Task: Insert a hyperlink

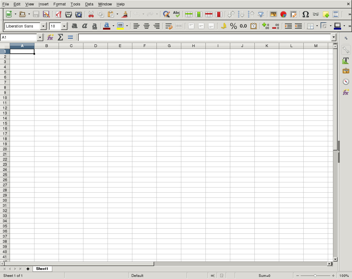Action: pyautogui.click(x=316, y=14)
